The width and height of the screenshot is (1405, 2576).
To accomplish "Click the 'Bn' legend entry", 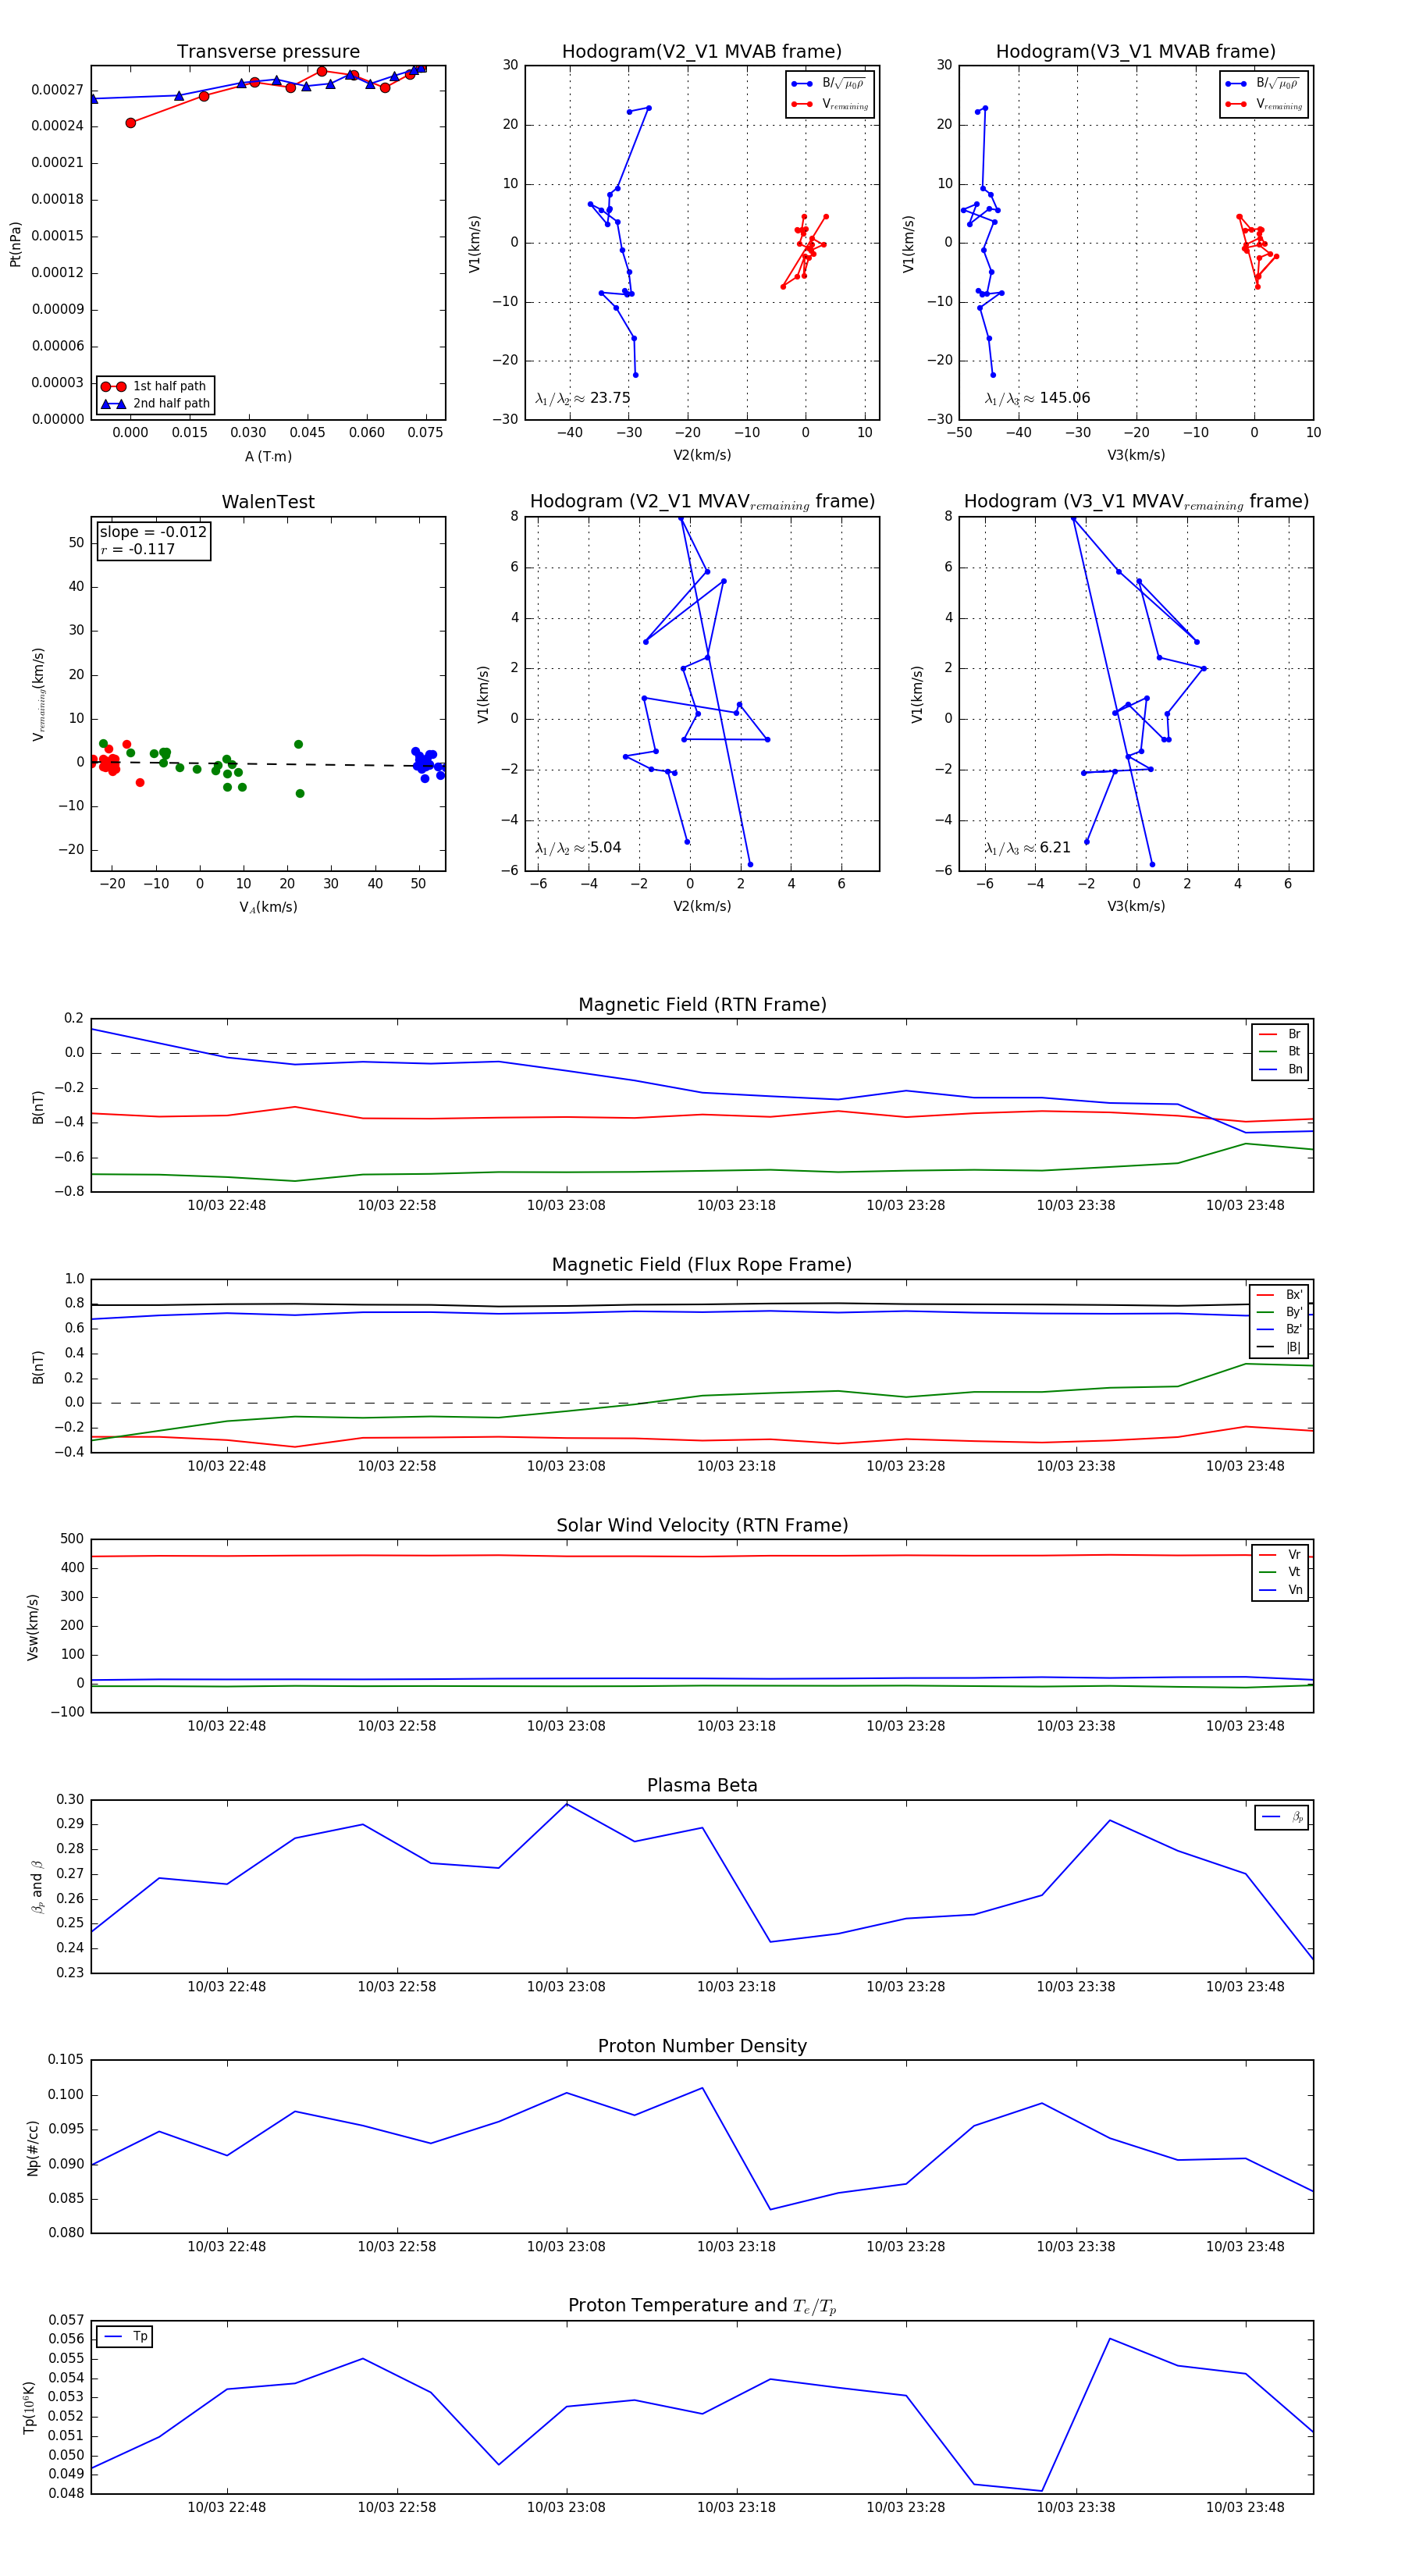I will (1281, 1069).
